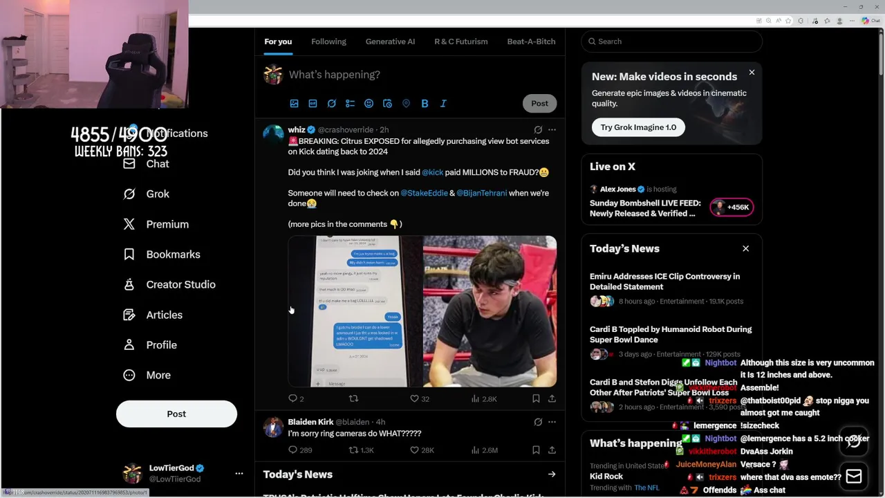The image size is (885, 498).
Task: Click the large white Post button in sidebar
Action: coord(176,414)
